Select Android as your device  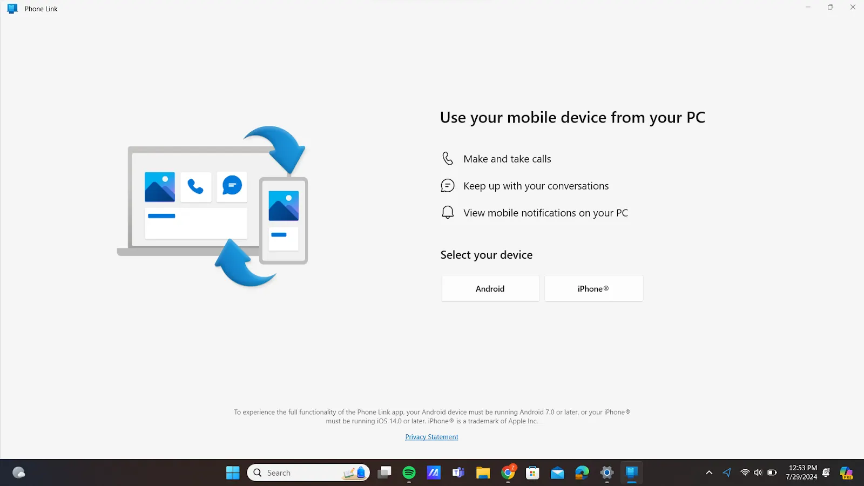490,288
